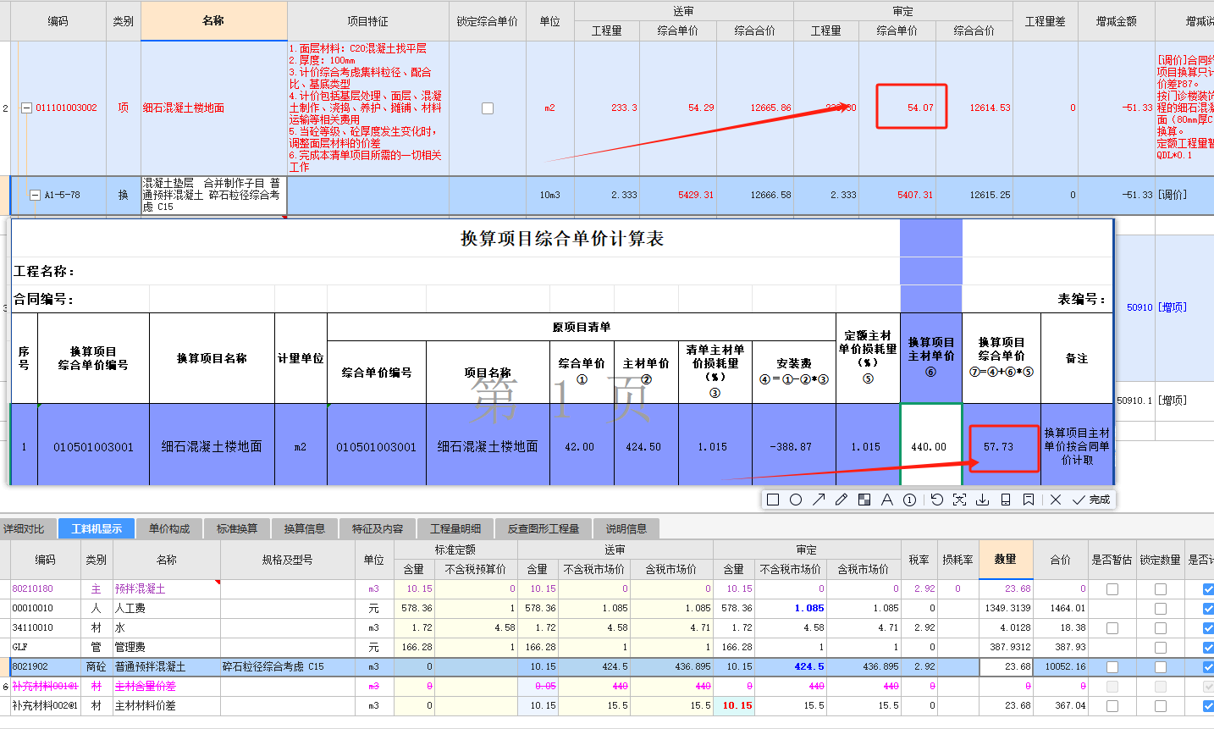Select the A1-5-78 code cell
Image resolution: width=1214 pixels, height=729 pixels.
[63, 195]
